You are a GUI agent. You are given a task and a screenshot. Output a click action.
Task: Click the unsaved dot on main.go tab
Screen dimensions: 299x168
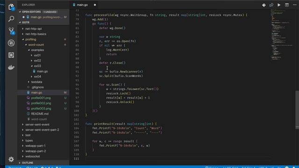[95, 5]
